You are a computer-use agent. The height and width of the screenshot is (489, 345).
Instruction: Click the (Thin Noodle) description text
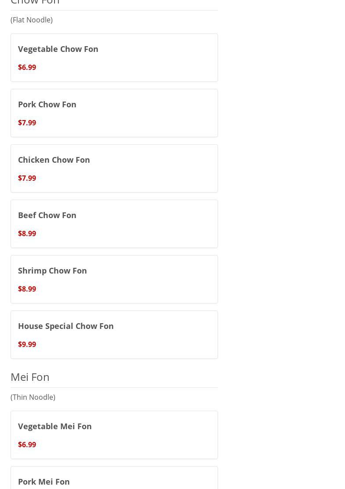33,397
